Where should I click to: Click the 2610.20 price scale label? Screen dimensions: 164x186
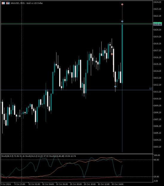(157, 99)
